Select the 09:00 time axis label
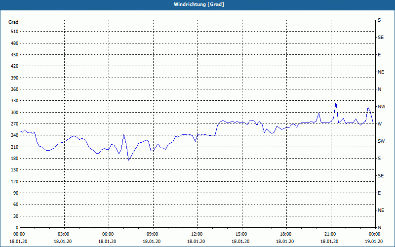Screen dimensions: 395x247 coord(153,234)
